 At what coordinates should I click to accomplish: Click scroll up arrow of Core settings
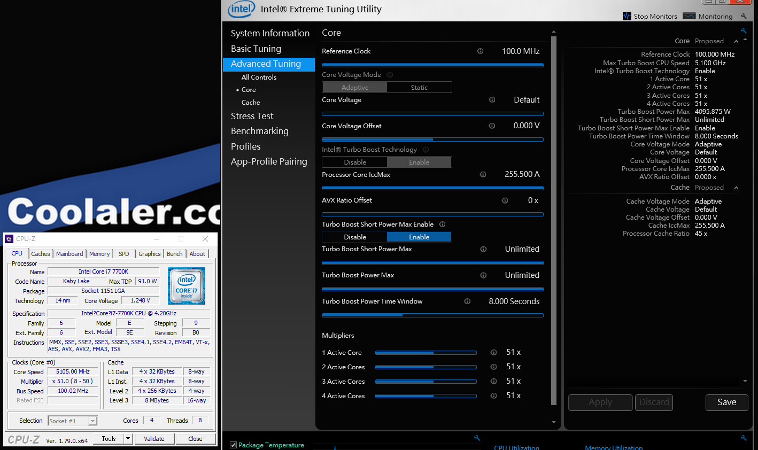554,32
